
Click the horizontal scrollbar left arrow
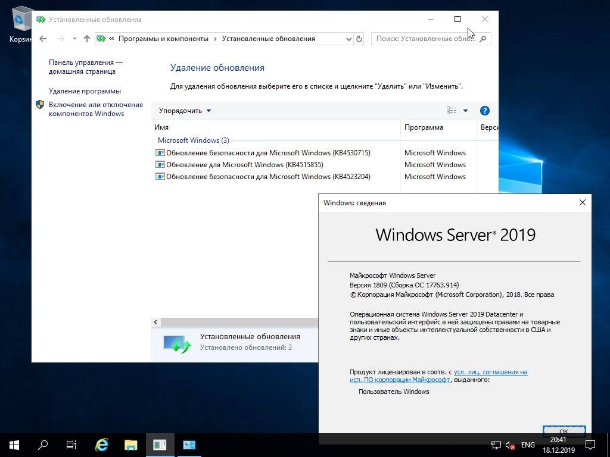pyautogui.click(x=155, y=322)
